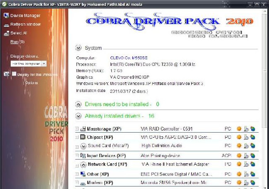Click the orange gear in the Sound Card row

pyautogui.click(x=239, y=146)
